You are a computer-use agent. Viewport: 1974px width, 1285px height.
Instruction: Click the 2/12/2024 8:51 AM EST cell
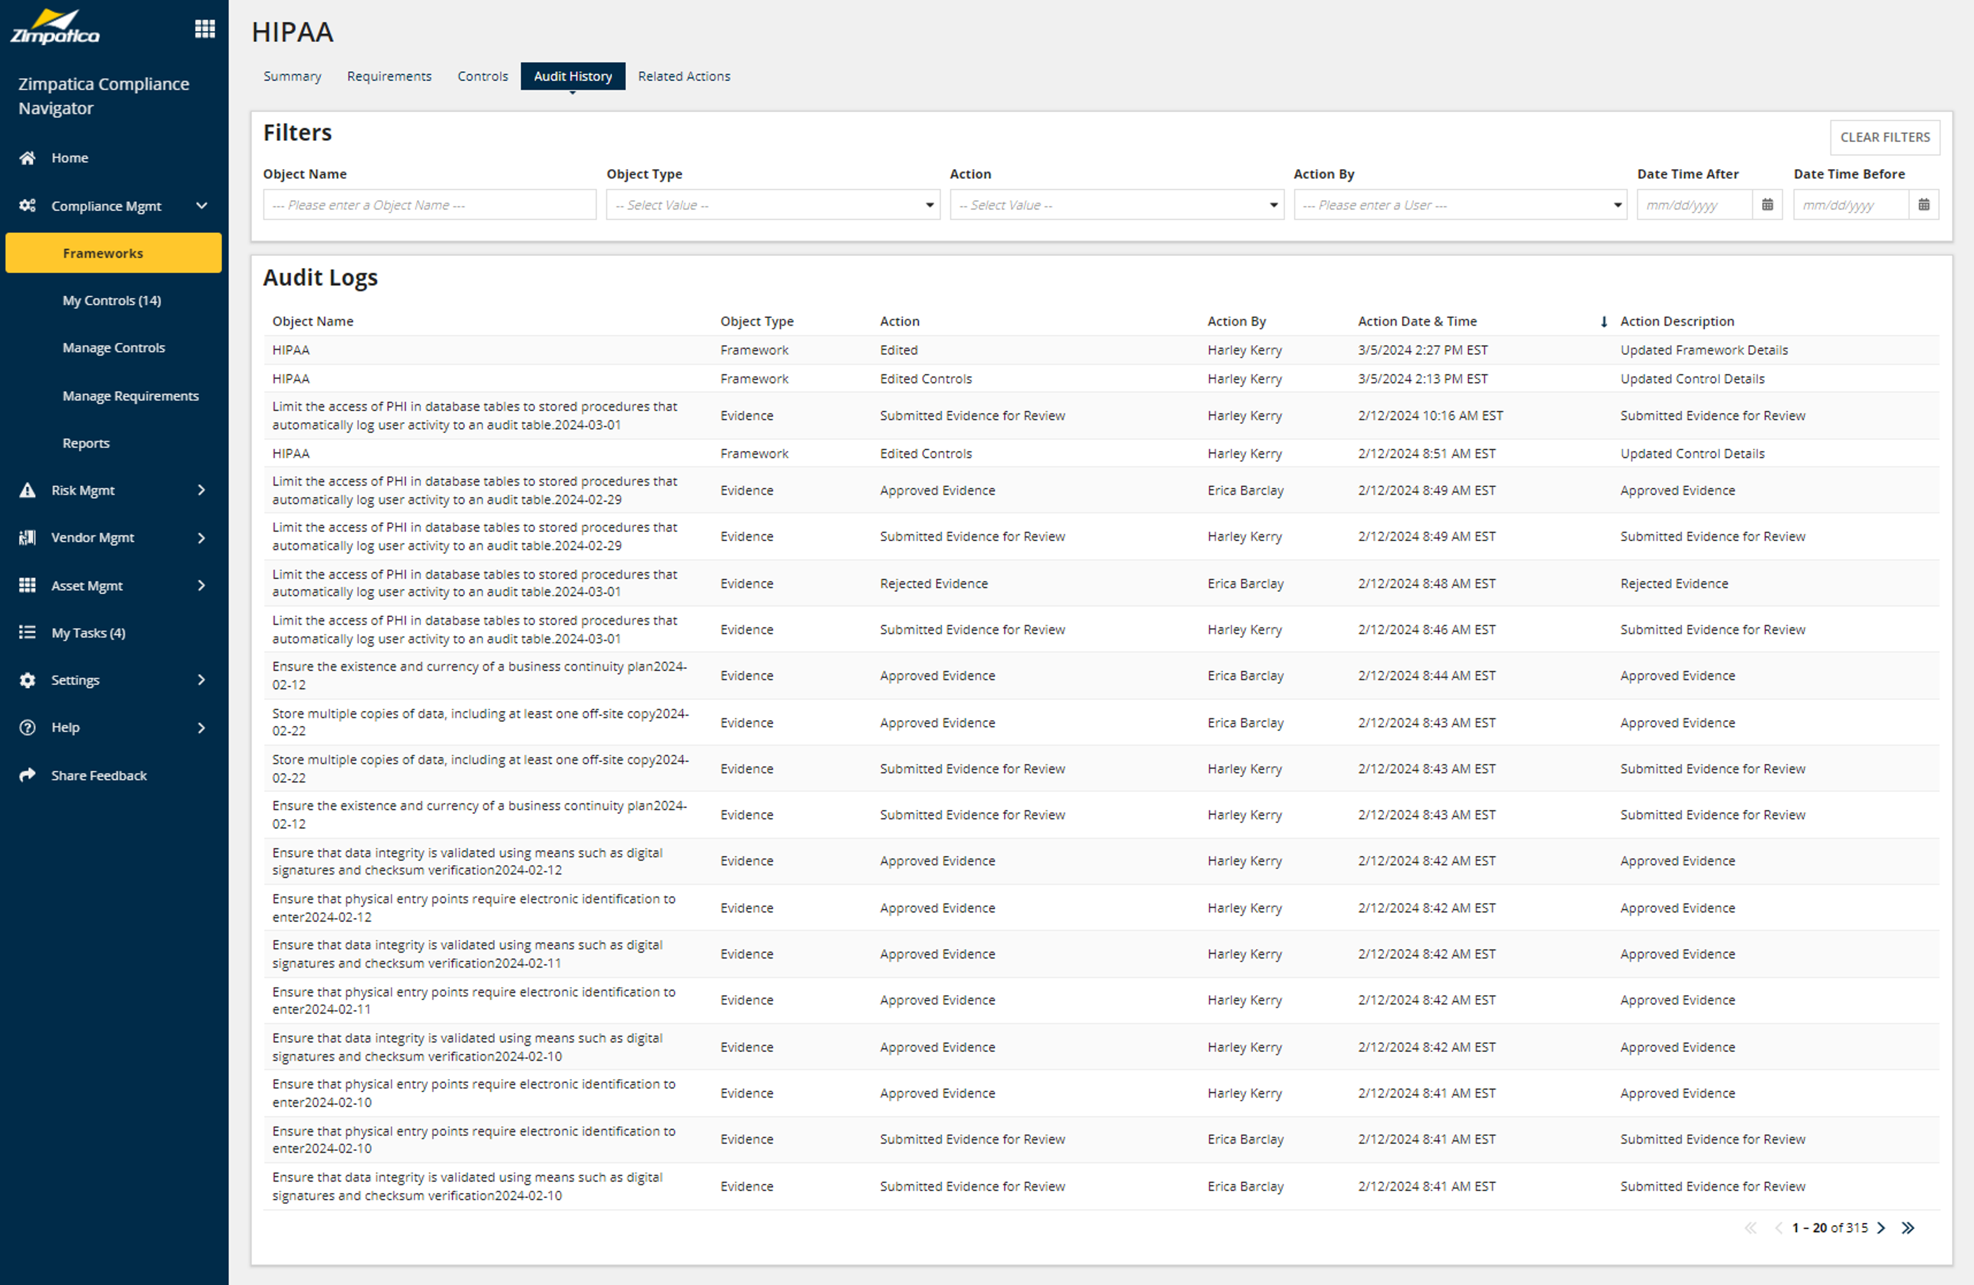click(1427, 454)
